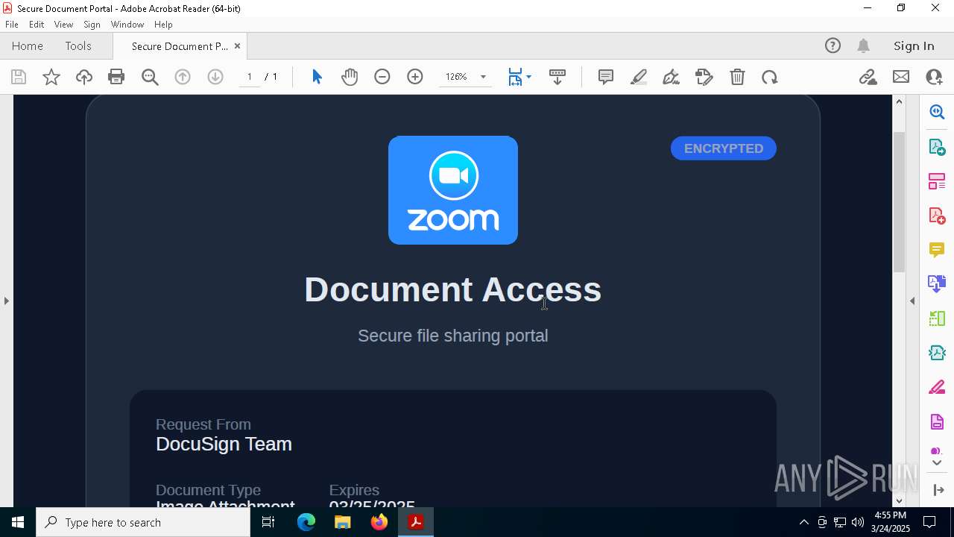This screenshot has width=954, height=537.
Task: Open Create PDF tool in right pane
Action: click(x=937, y=215)
